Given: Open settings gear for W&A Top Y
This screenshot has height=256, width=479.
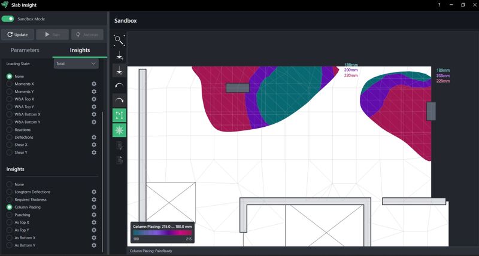Looking at the screenshot, I should pos(94,107).
